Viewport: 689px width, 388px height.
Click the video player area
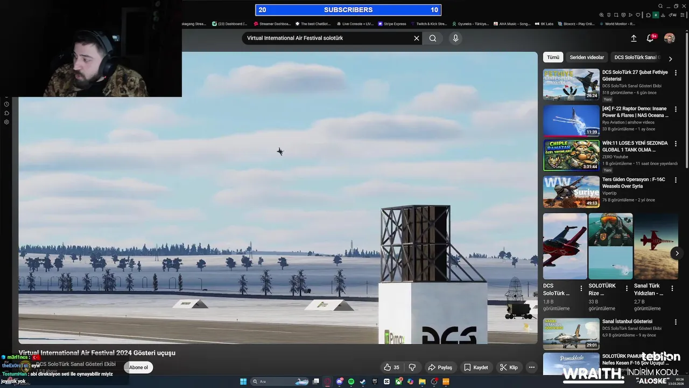pyautogui.click(x=278, y=198)
